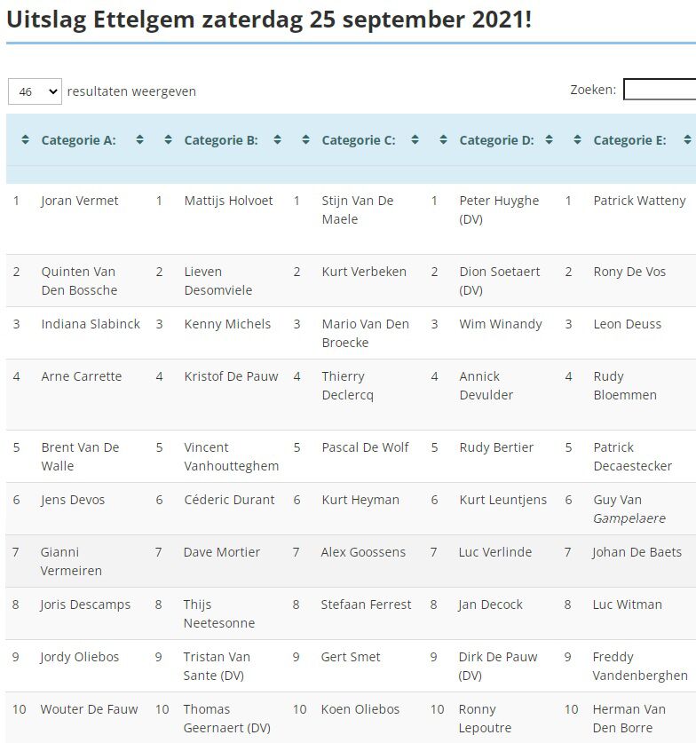Click Gianni Vermeiren in row 7

71,562
